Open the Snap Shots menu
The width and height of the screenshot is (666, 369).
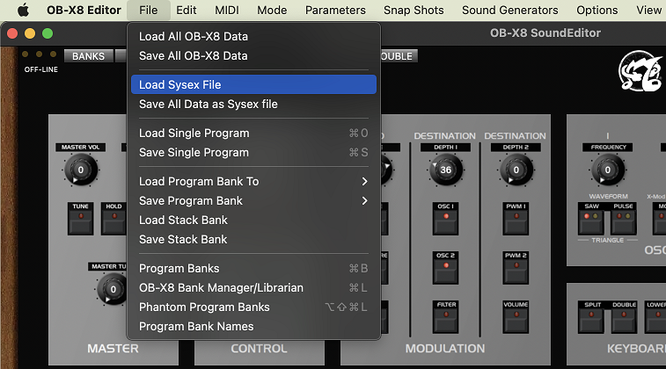[414, 10]
